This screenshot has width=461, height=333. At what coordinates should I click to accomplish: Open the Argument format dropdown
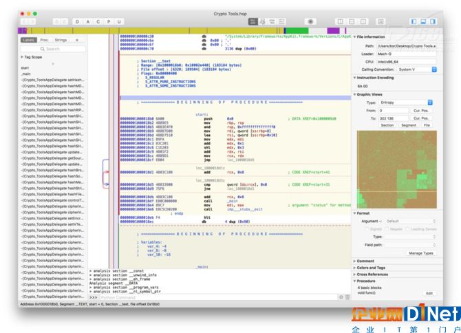click(x=411, y=221)
